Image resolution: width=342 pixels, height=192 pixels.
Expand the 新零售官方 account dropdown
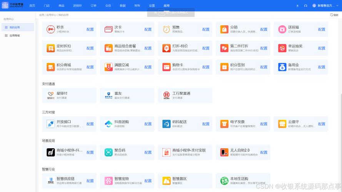325,6
